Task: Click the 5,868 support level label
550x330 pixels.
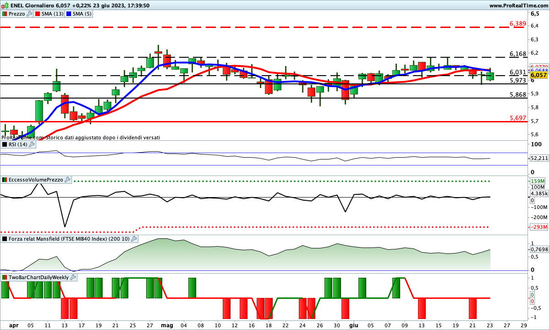Action: [518, 95]
